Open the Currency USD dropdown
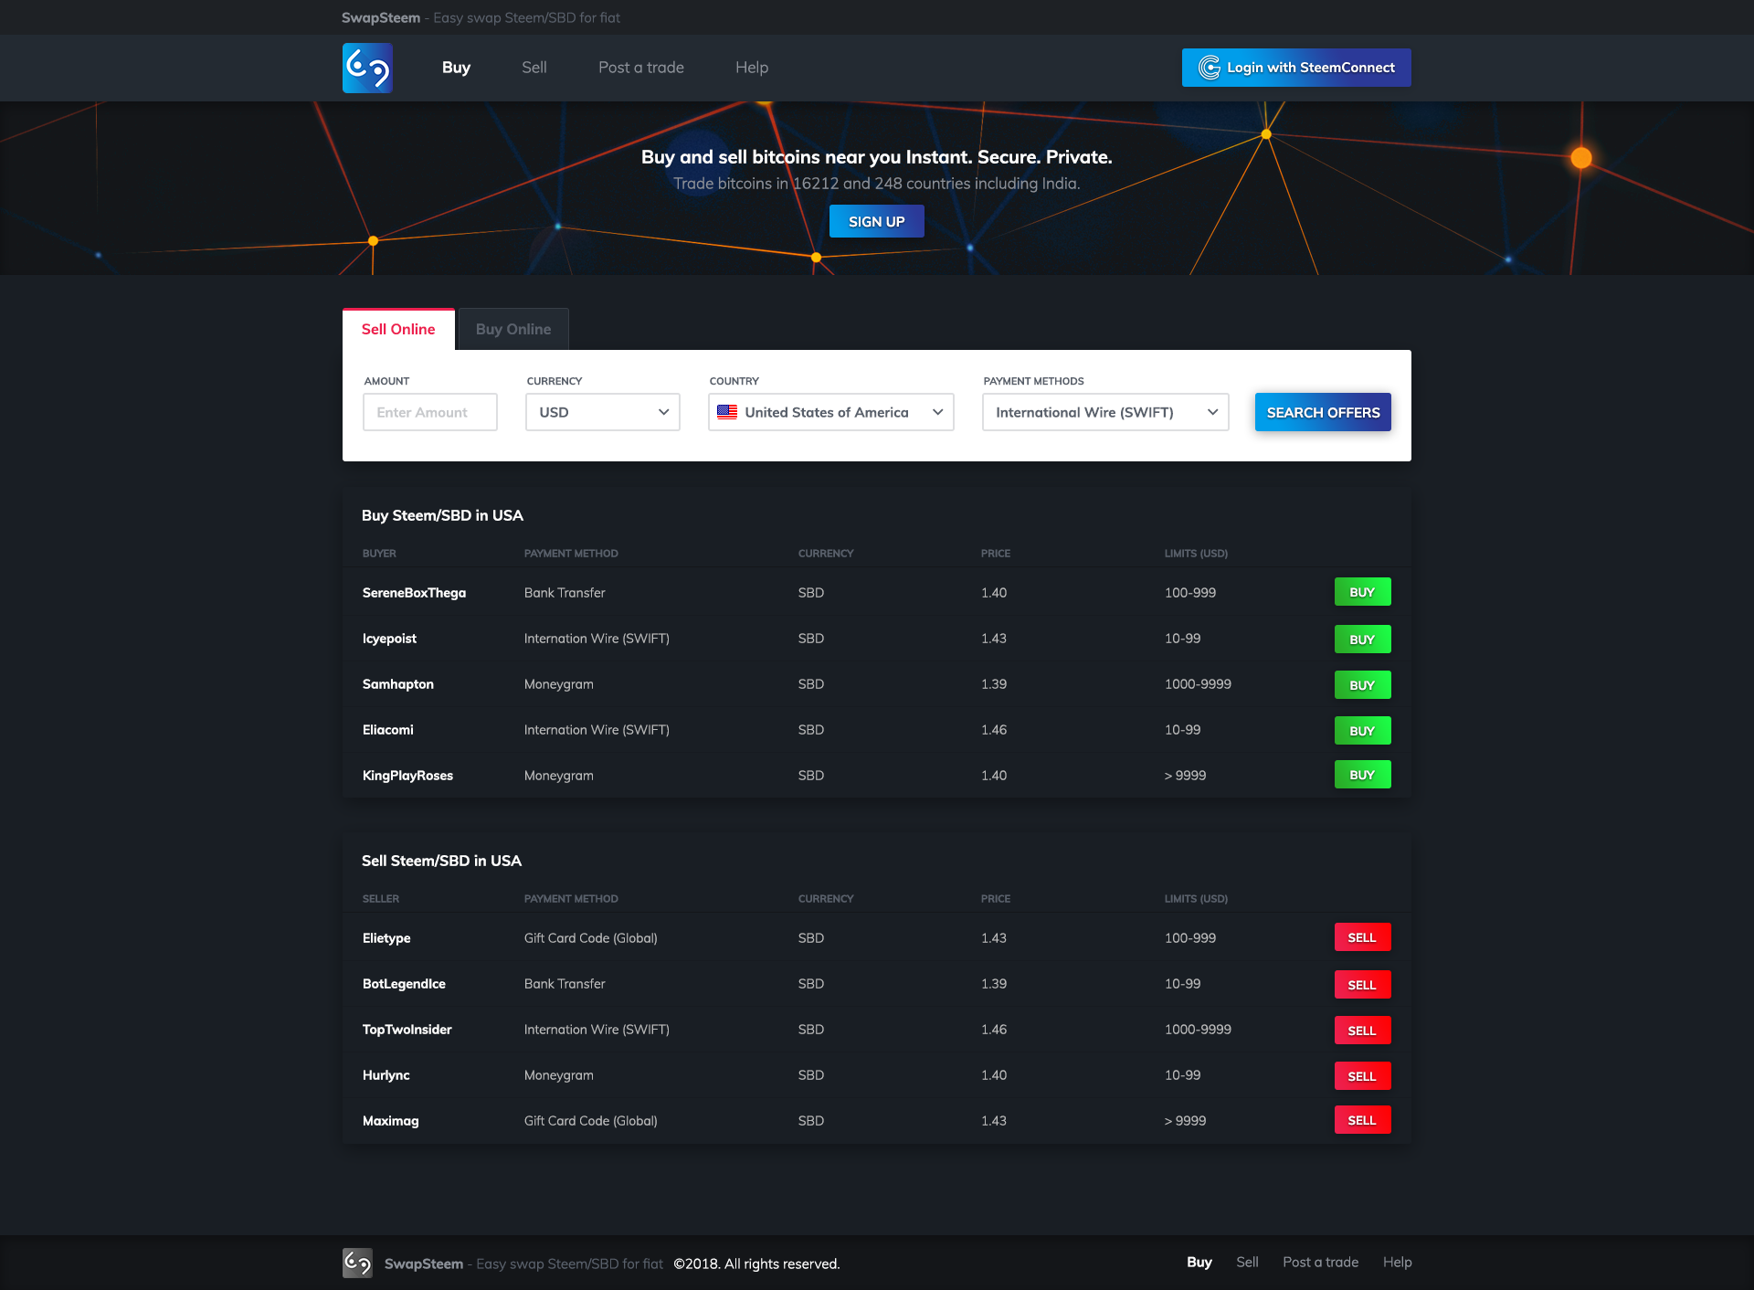Viewport: 1754px width, 1290px height. 602,412
